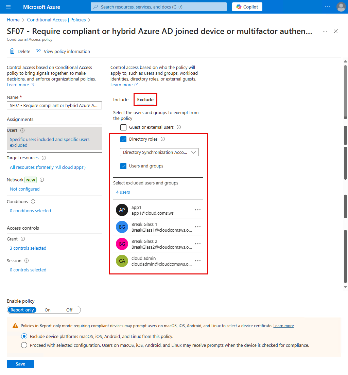The image size is (348, 375).
Task: Check the Guest or external users box
Action: (123, 127)
